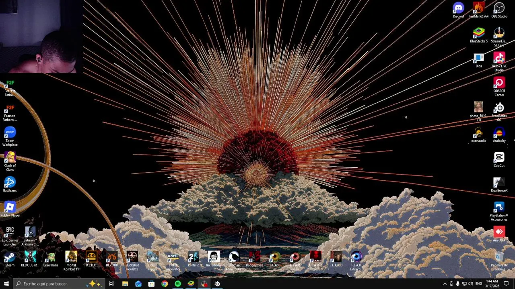This screenshot has height=289, width=515.
Task: Launch the AnyDesk shortcut
Action: (499, 234)
